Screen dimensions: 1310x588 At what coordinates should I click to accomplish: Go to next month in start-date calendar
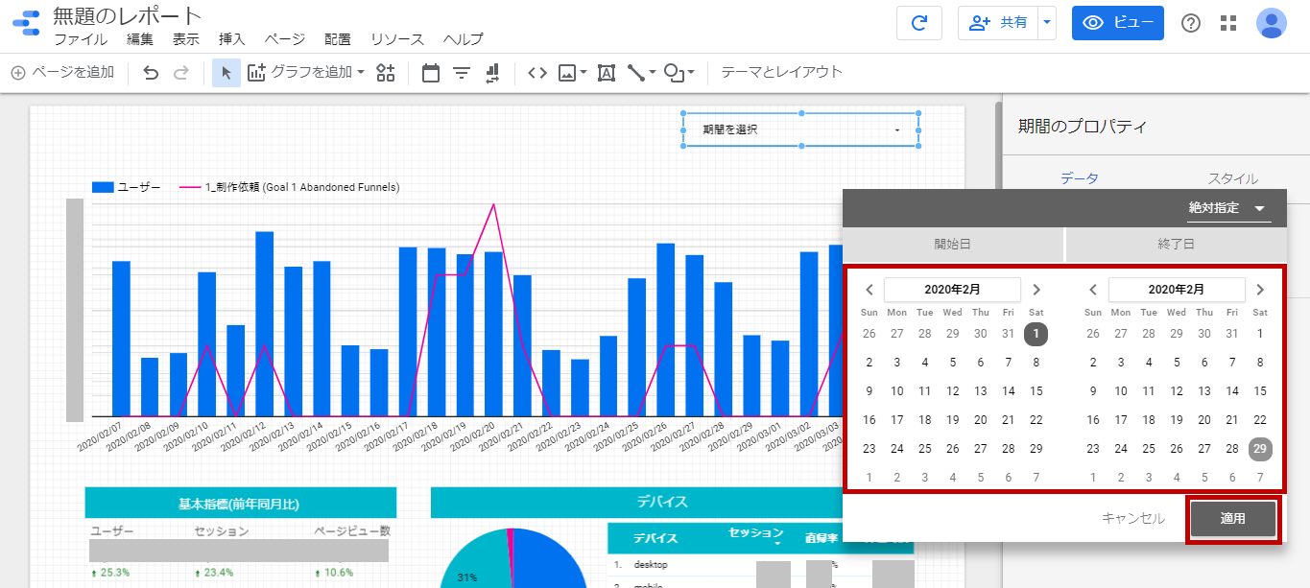tap(1036, 290)
